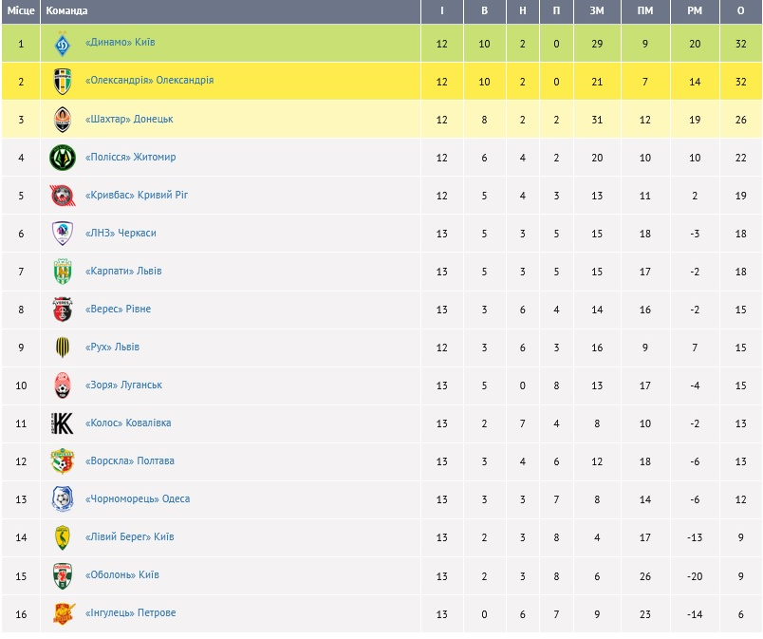Click the Karpaty Lviv team badge
763x639 pixels.
[x=63, y=272]
